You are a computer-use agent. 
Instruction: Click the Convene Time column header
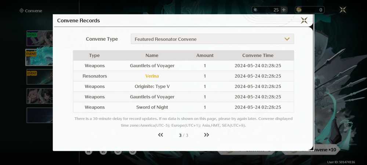coord(258,55)
